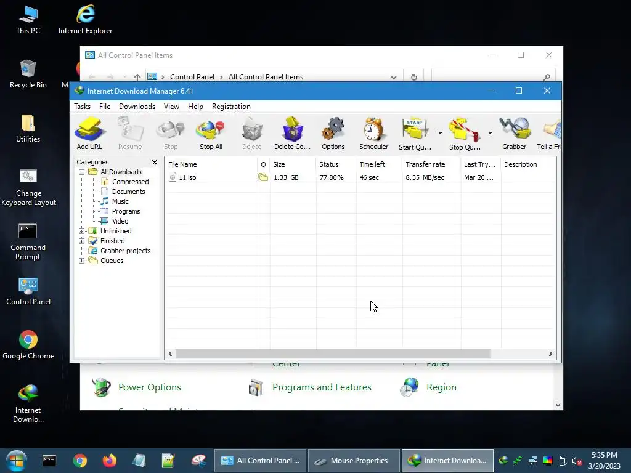The width and height of the screenshot is (631, 473).
Task: Open Google Chrome desktop icon
Action: coord(28,345)
